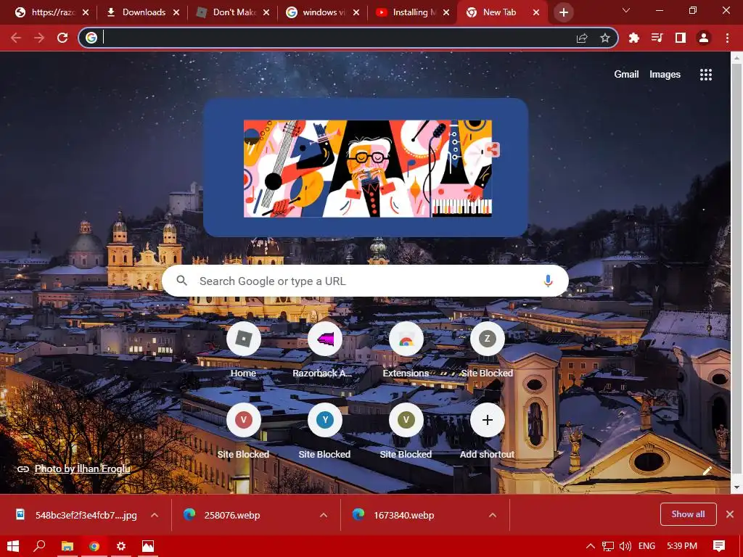Open the 548bc3ef2f3e4fcb7....jpg file

86,515
